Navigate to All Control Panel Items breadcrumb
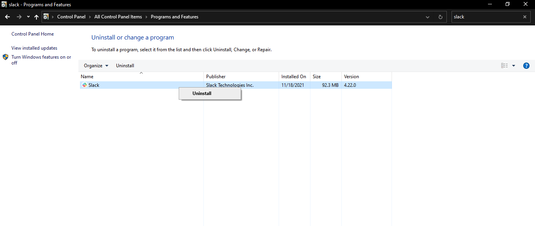 pos(118,17)
